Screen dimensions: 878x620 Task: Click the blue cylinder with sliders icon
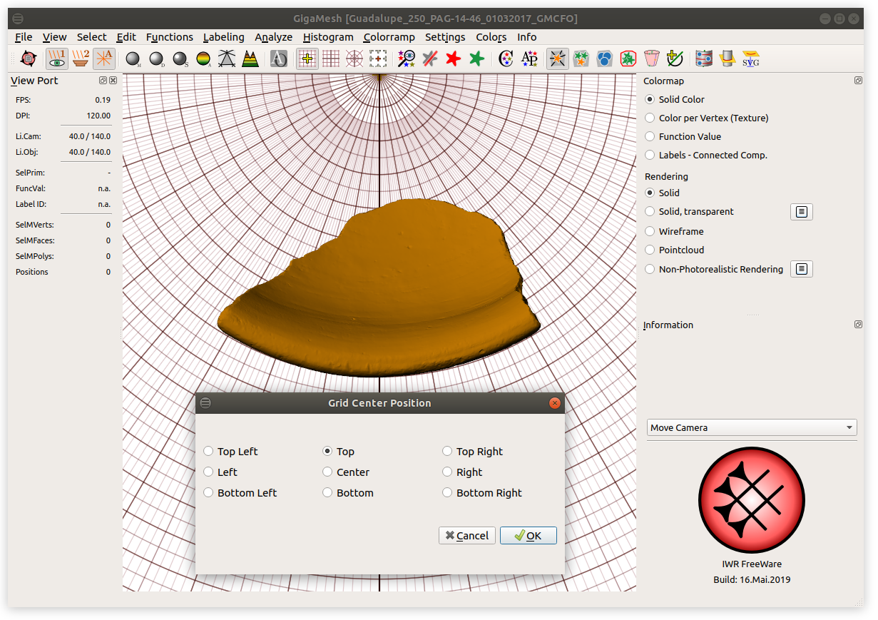tap(703, 59)
